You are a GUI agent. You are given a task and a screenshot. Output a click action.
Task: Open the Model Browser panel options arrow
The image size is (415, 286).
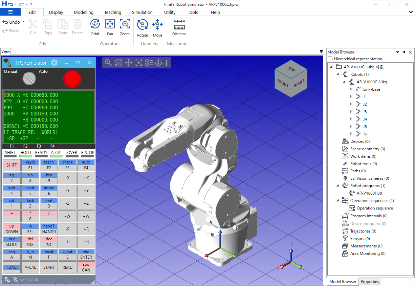(x=398, y=52)
